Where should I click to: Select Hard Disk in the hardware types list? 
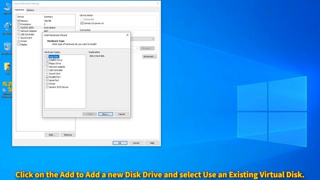click(52, 56)
